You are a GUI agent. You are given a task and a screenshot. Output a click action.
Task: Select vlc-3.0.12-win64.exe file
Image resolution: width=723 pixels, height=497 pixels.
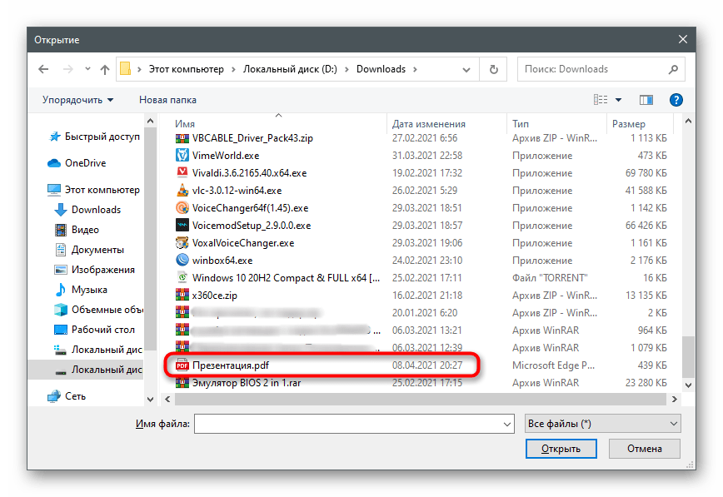237,191
